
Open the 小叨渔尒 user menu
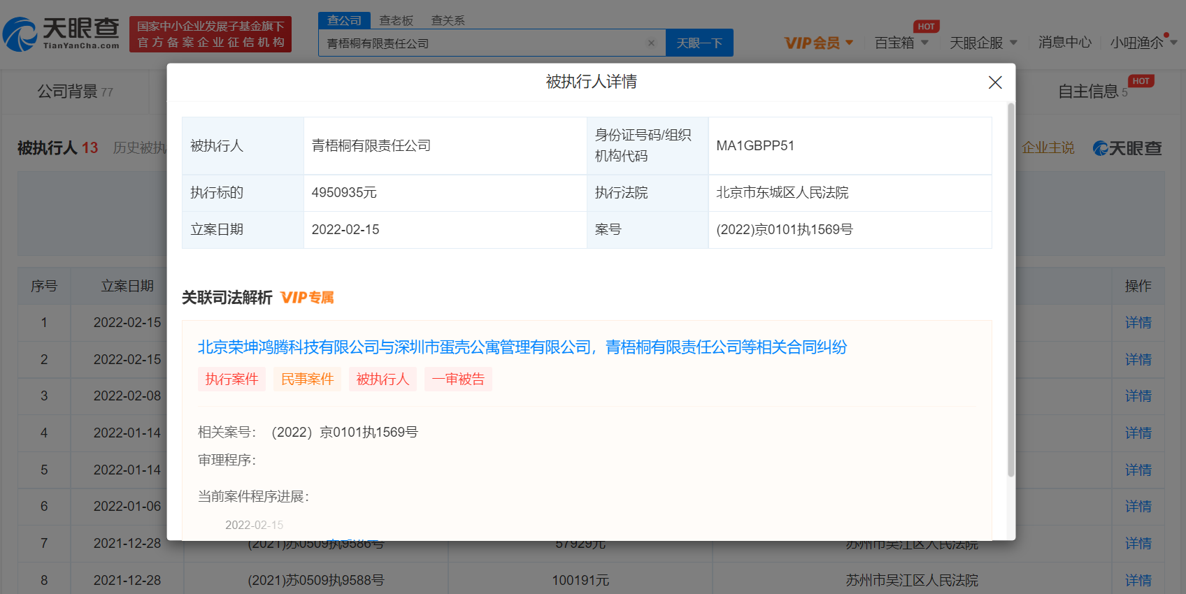(x=1144, y=43)
